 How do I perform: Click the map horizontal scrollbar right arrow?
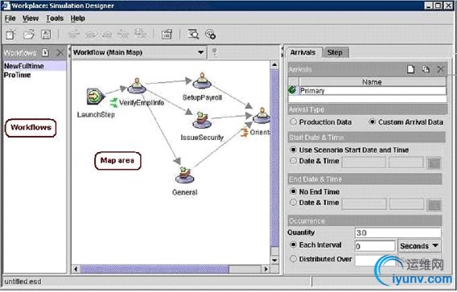[x=266, y=269]
